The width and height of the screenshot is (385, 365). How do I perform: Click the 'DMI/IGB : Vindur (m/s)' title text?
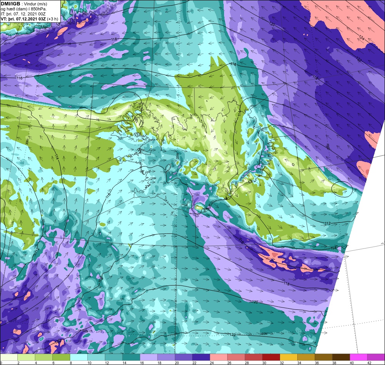click(x=24, y=4)
